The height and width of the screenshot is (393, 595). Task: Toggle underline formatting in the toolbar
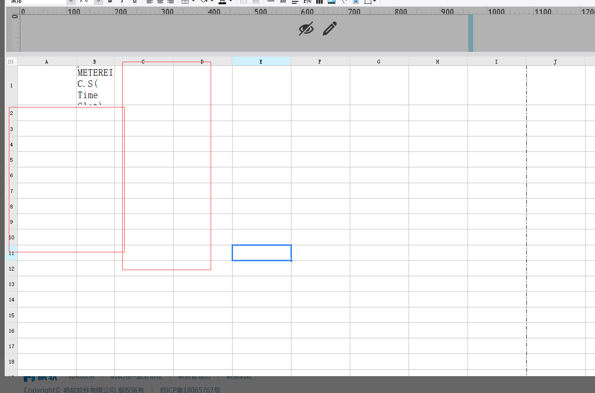pyautogui.click(x=135, y=1)
